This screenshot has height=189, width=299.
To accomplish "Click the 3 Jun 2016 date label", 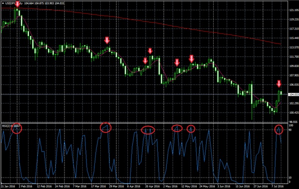I will (x=224, y=186).
